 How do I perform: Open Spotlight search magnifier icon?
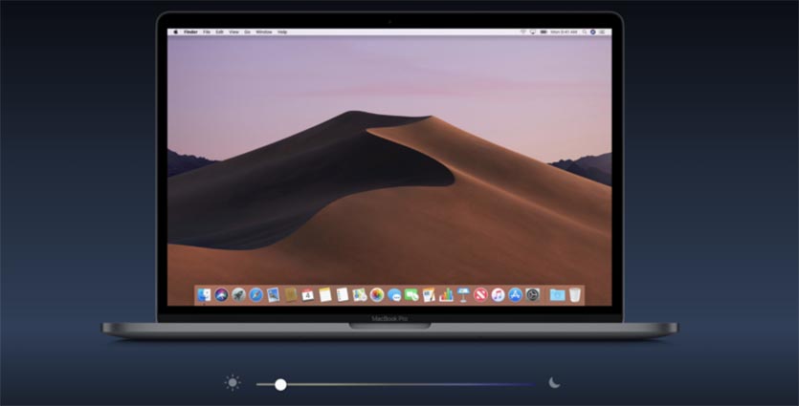click(585, 32)
